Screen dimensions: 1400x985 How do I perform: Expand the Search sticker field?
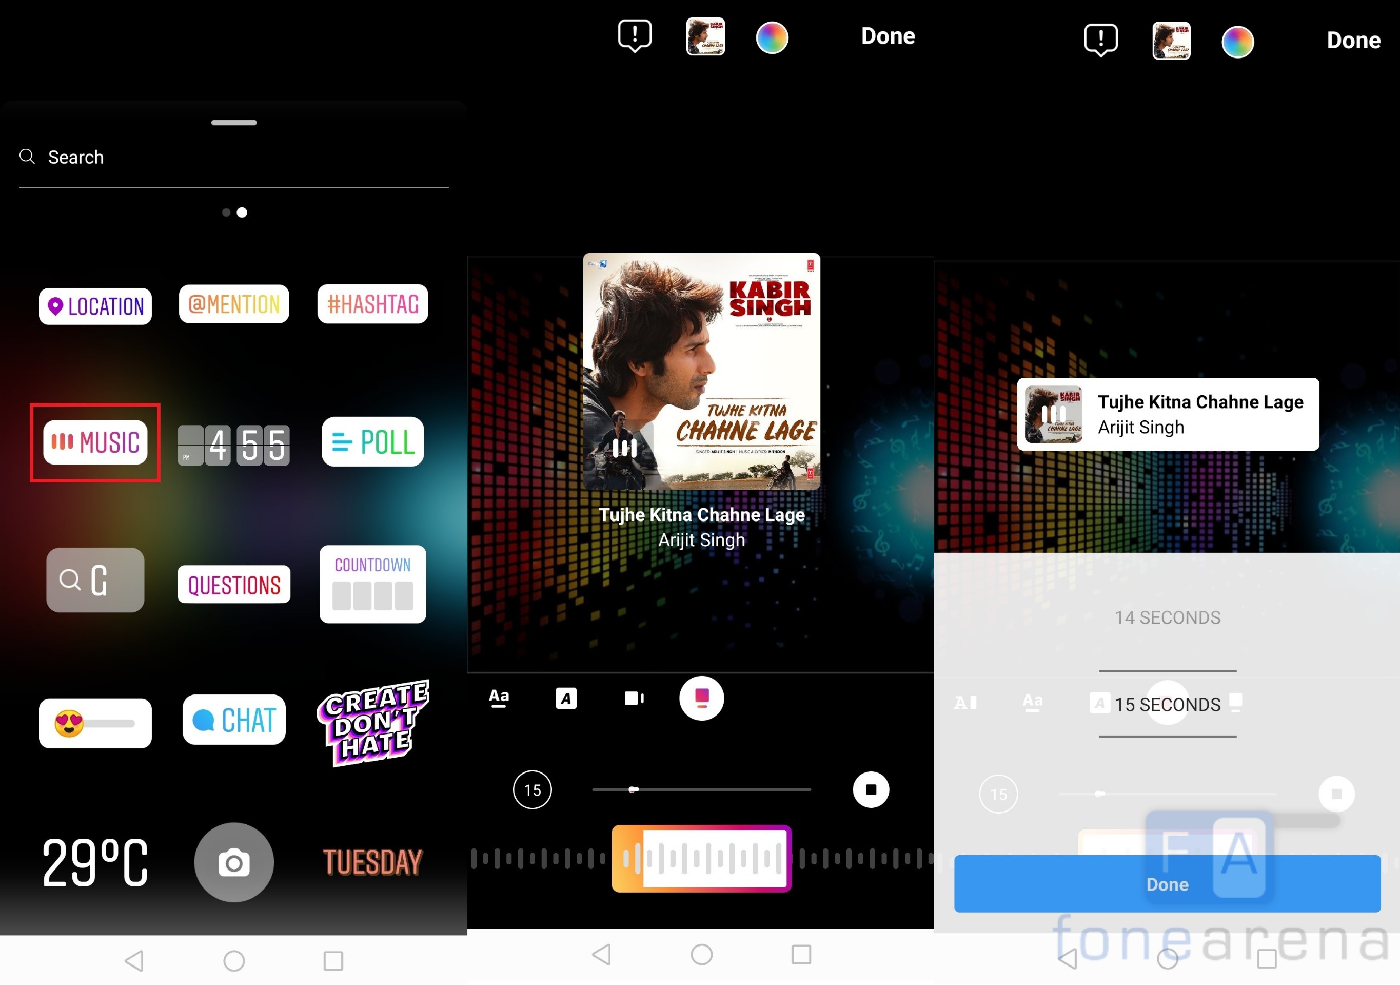[x=234, y=157]
